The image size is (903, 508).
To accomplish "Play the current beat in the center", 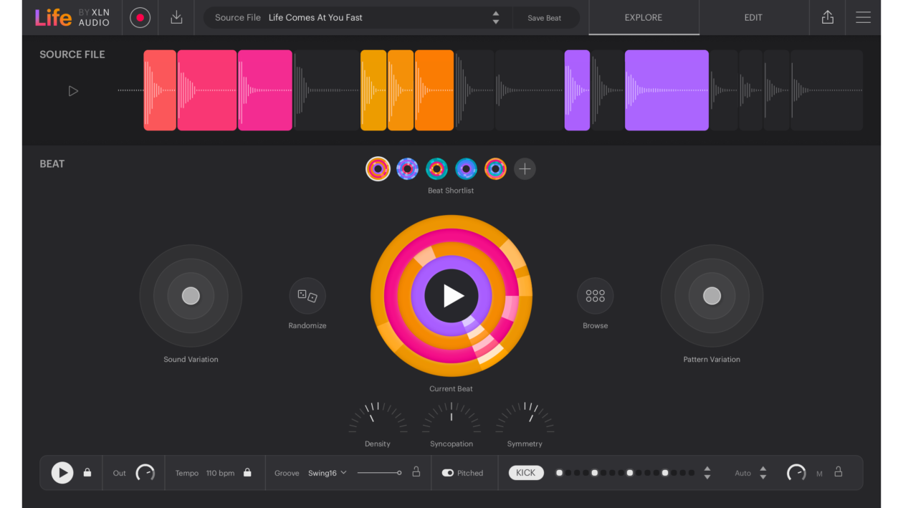I will pyautogui.click(x=451, y=296).
